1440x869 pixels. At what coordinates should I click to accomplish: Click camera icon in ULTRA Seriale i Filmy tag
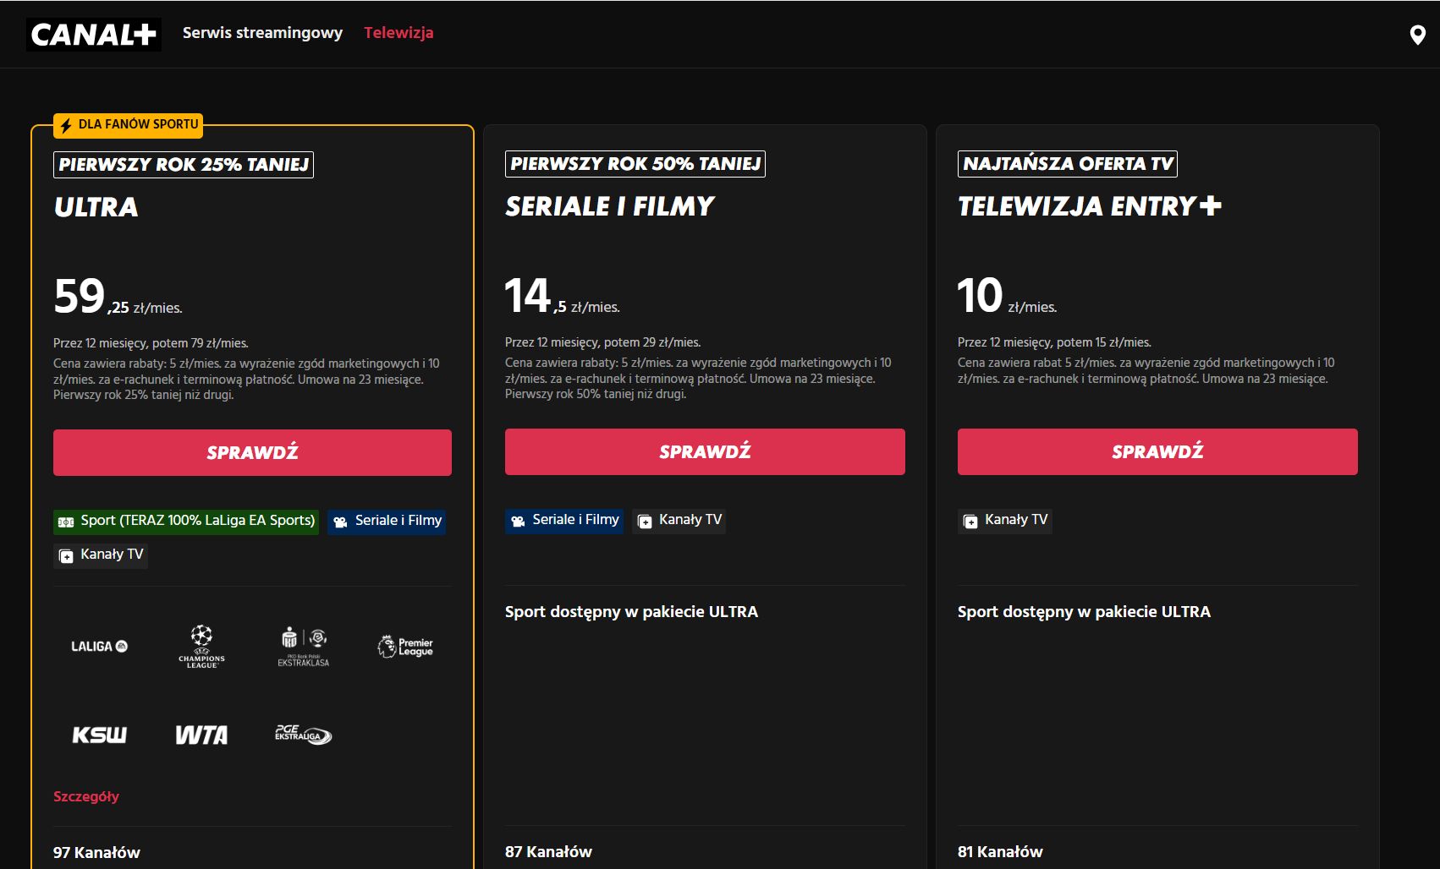coord(340,522)
